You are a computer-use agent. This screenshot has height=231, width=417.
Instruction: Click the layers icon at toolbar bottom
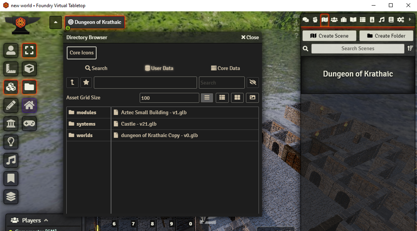pyautogui.click(x=11, y=197)
